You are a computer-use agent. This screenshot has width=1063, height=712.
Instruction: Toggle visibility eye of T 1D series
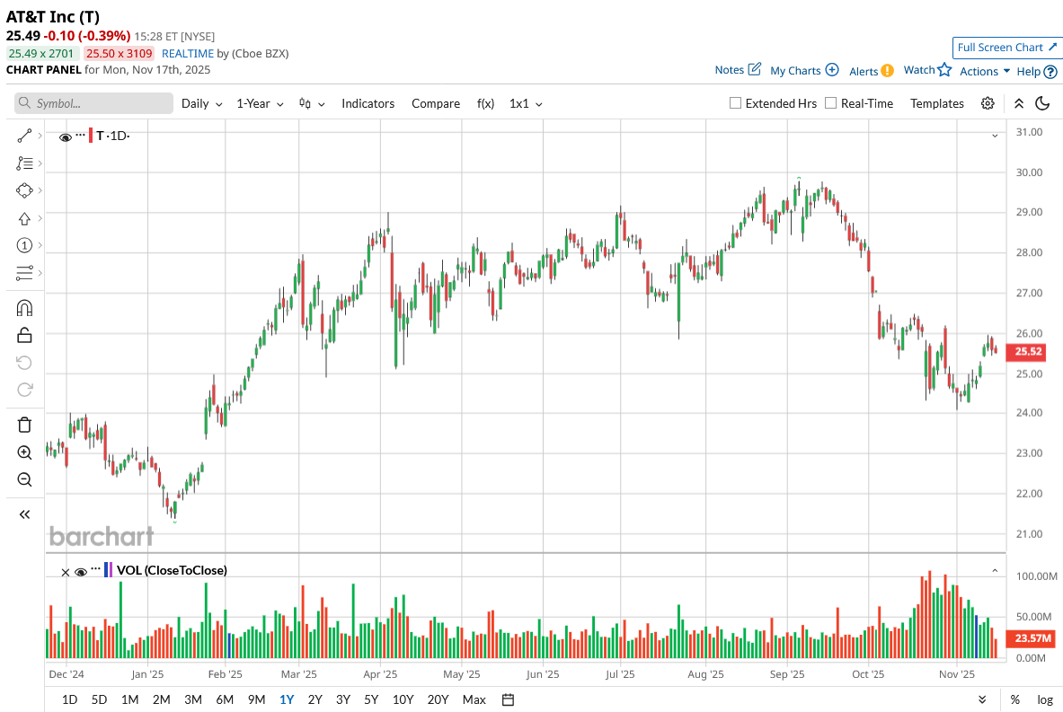click(x=65, y=137)
